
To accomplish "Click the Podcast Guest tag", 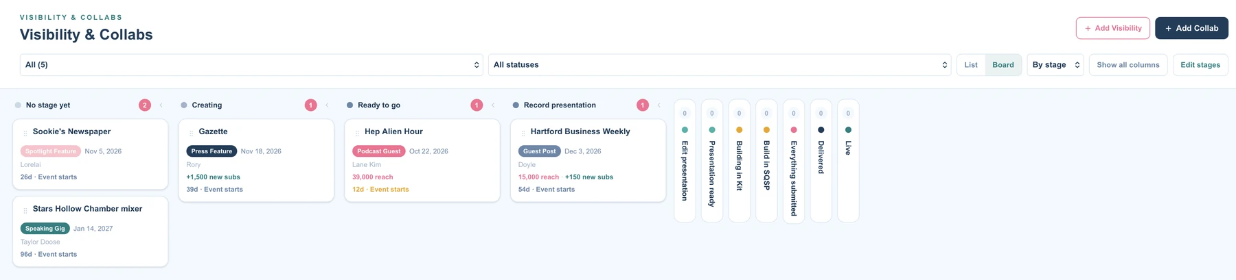I will click(379, 151).
